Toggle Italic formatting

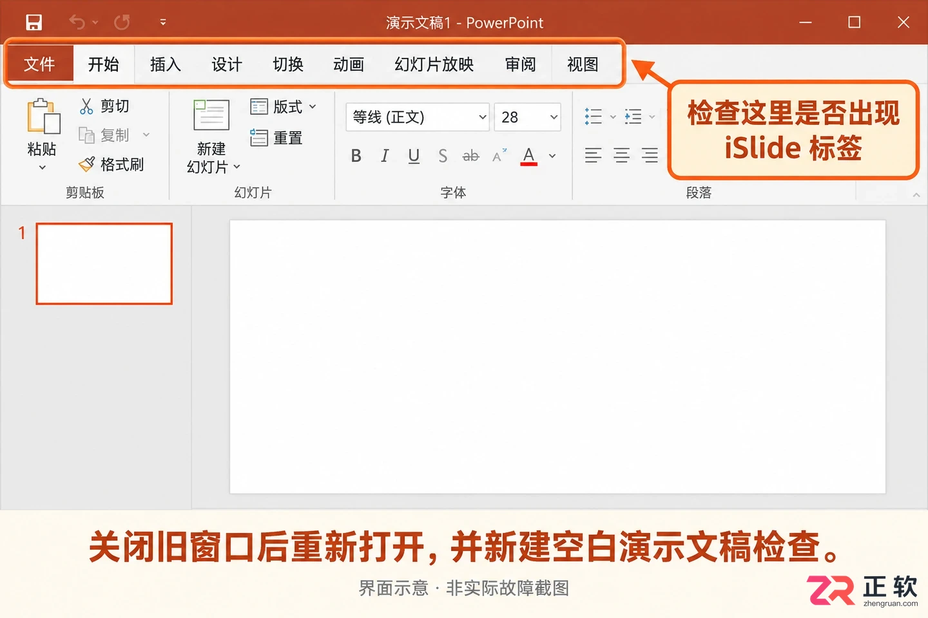tap(385, 156)
